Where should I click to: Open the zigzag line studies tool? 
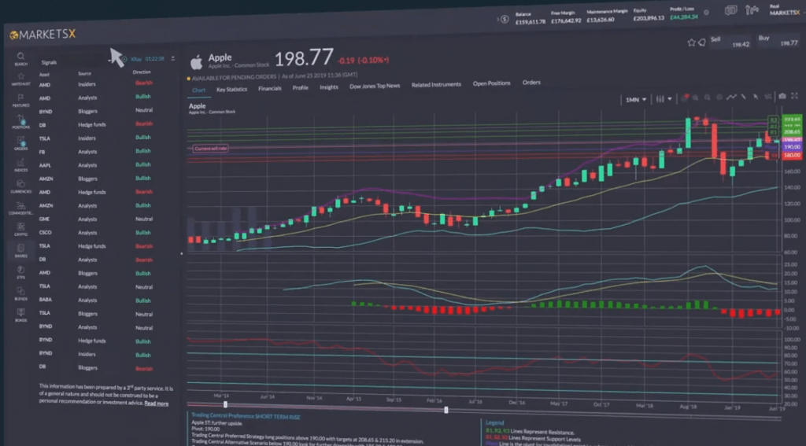point(731,97)
